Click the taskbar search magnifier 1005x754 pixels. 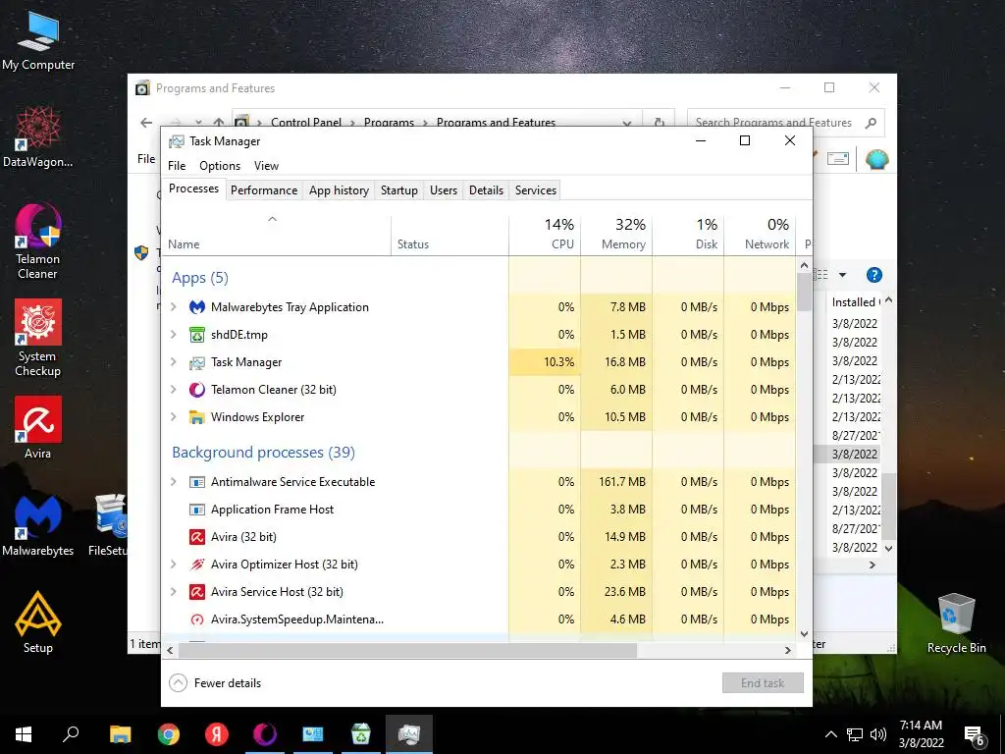[x=71, y=734]
